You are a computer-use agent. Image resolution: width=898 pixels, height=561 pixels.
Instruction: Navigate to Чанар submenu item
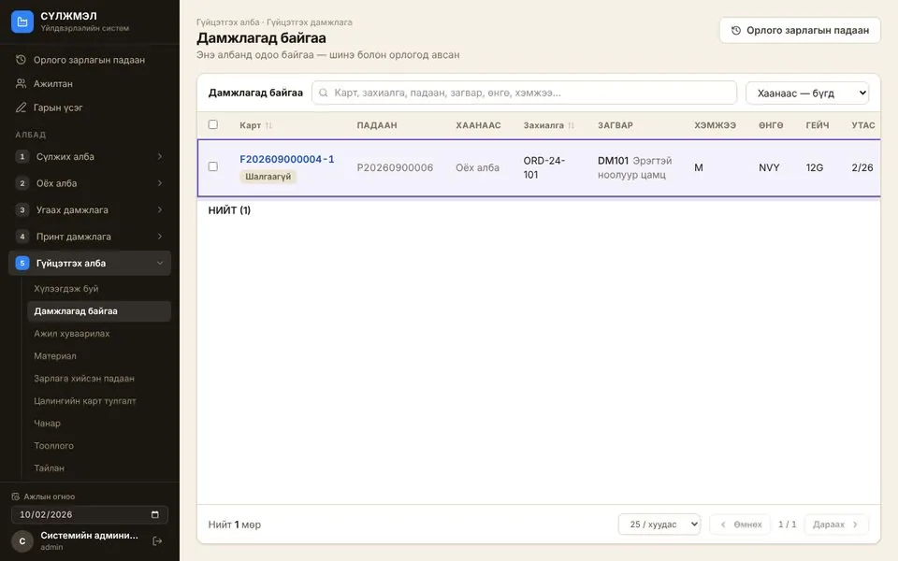99,423
